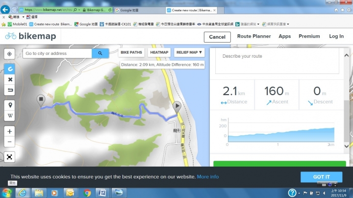The width and height of the screenshot is (353, 198).
Task: Select the auto-routing draw tool
Action: click(x=9, y=69)
